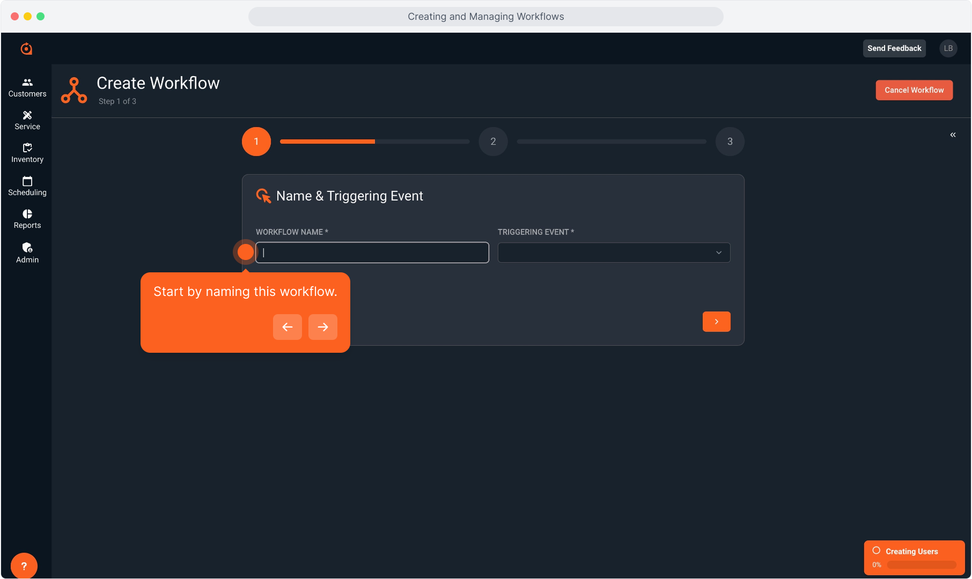This screenshot has width=972, height=579.
Task: Click the orange app logo icon
Action: (x=26, y=49)
